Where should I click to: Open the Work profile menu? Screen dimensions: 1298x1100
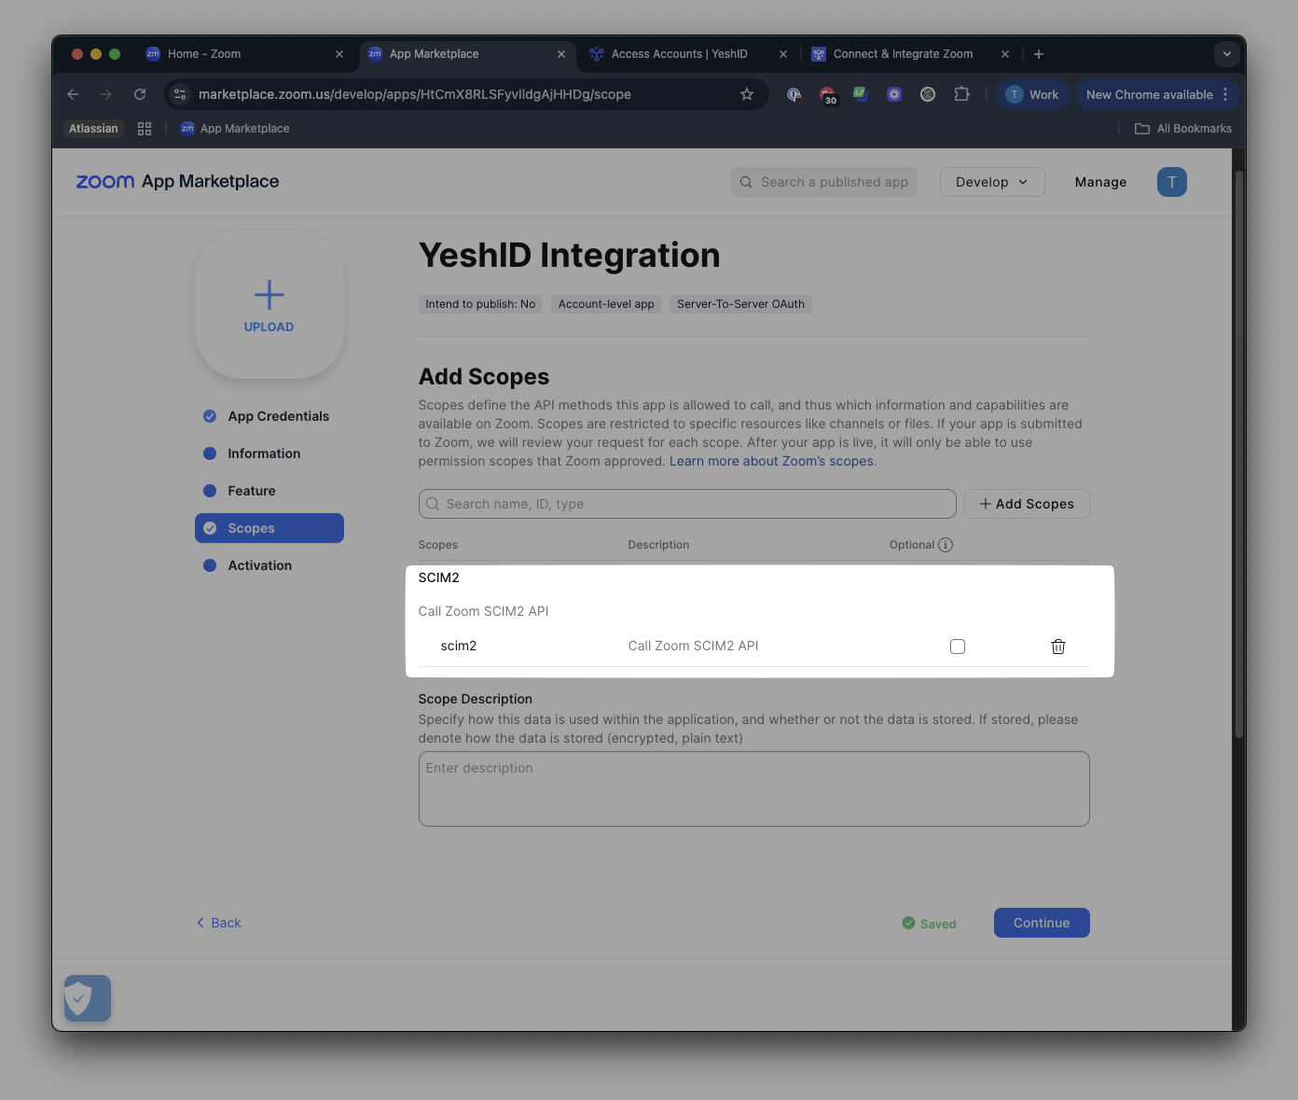tap(1033, 94)
